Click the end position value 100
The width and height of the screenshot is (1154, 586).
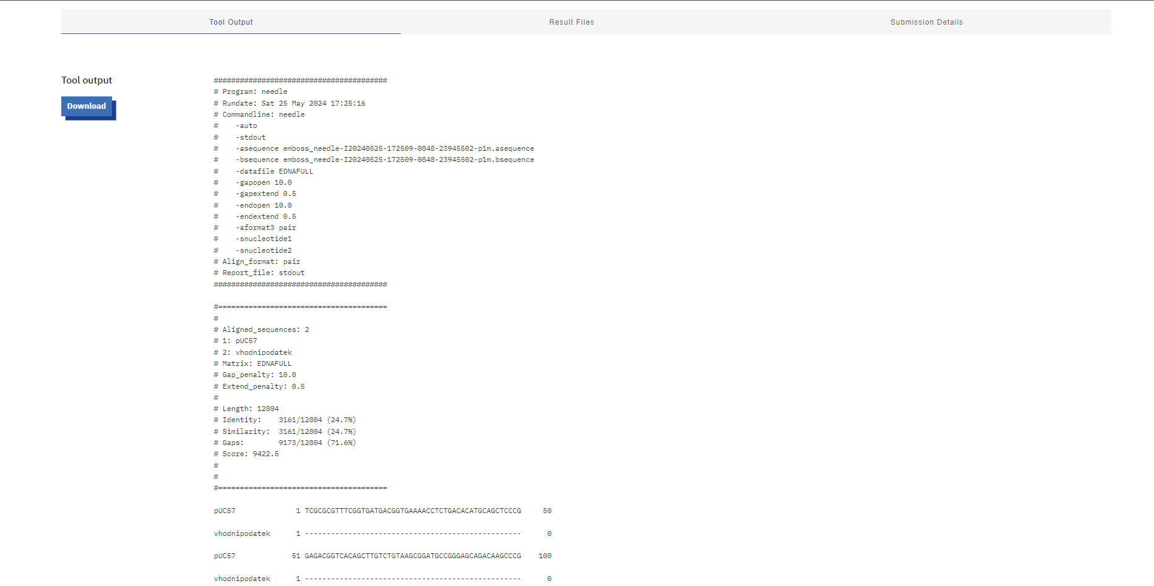[x=545, y=556]
